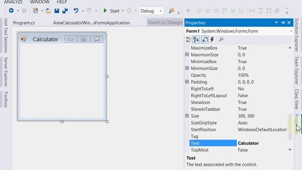Open the Navigate Backward history dropdown
Viewport: 302px width, 170px height.
click(18, 11)
